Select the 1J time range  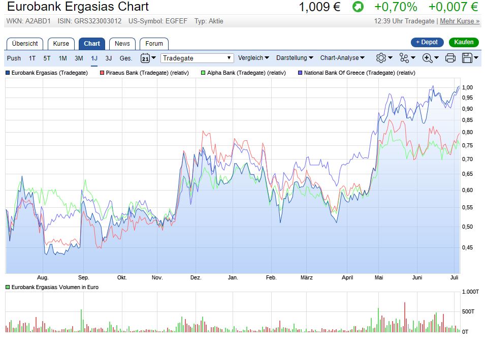(94, 58)
